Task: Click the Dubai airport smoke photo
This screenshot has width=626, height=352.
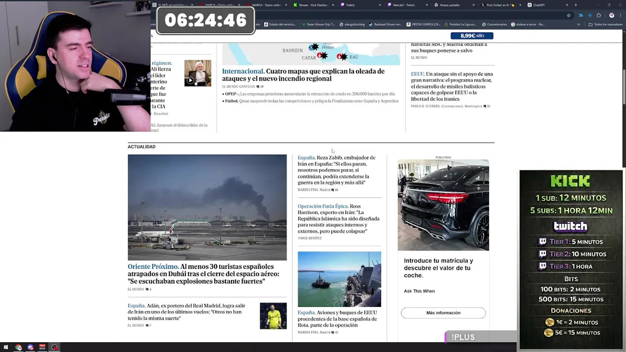Action: [x=207, y=207]
